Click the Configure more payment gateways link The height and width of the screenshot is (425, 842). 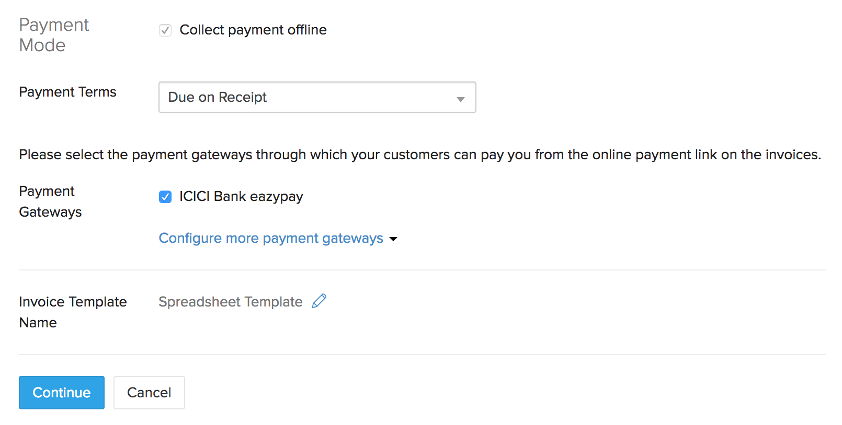[x=271, y=238]
